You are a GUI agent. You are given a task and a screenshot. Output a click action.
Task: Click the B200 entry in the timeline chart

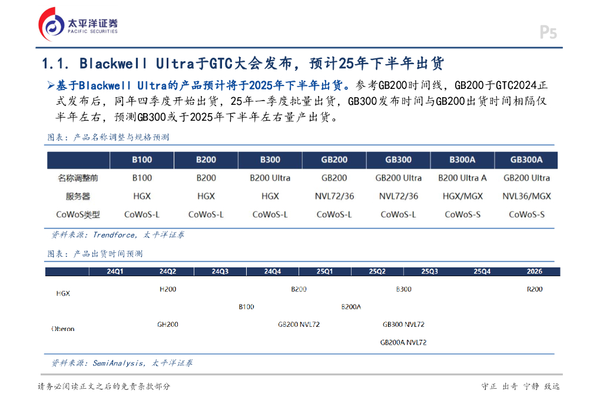299,289
